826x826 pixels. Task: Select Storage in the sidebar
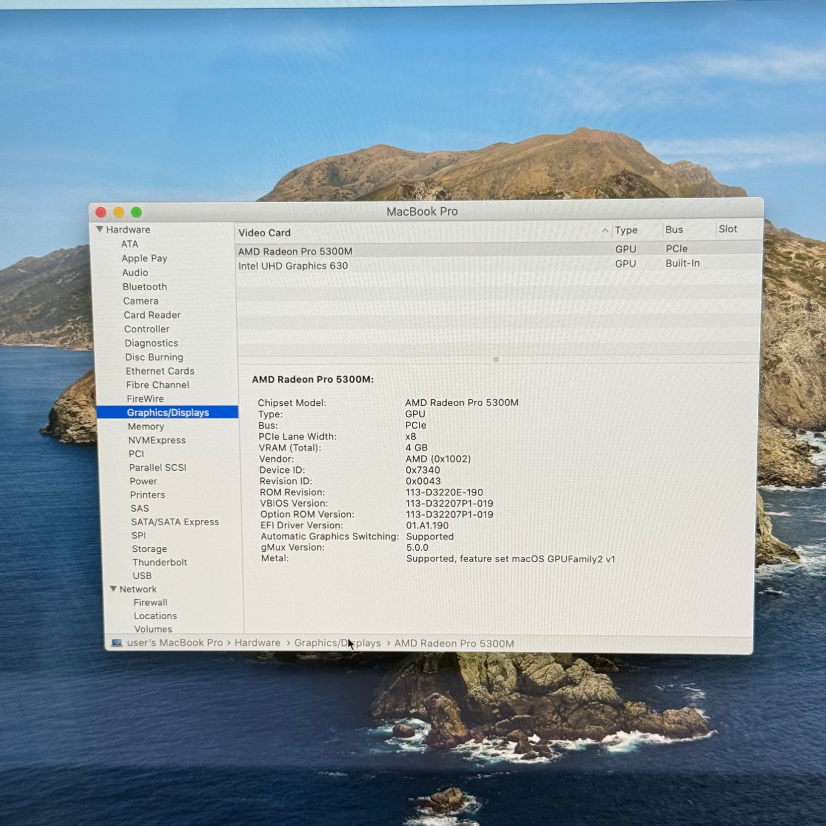click(x=149, y=549)
